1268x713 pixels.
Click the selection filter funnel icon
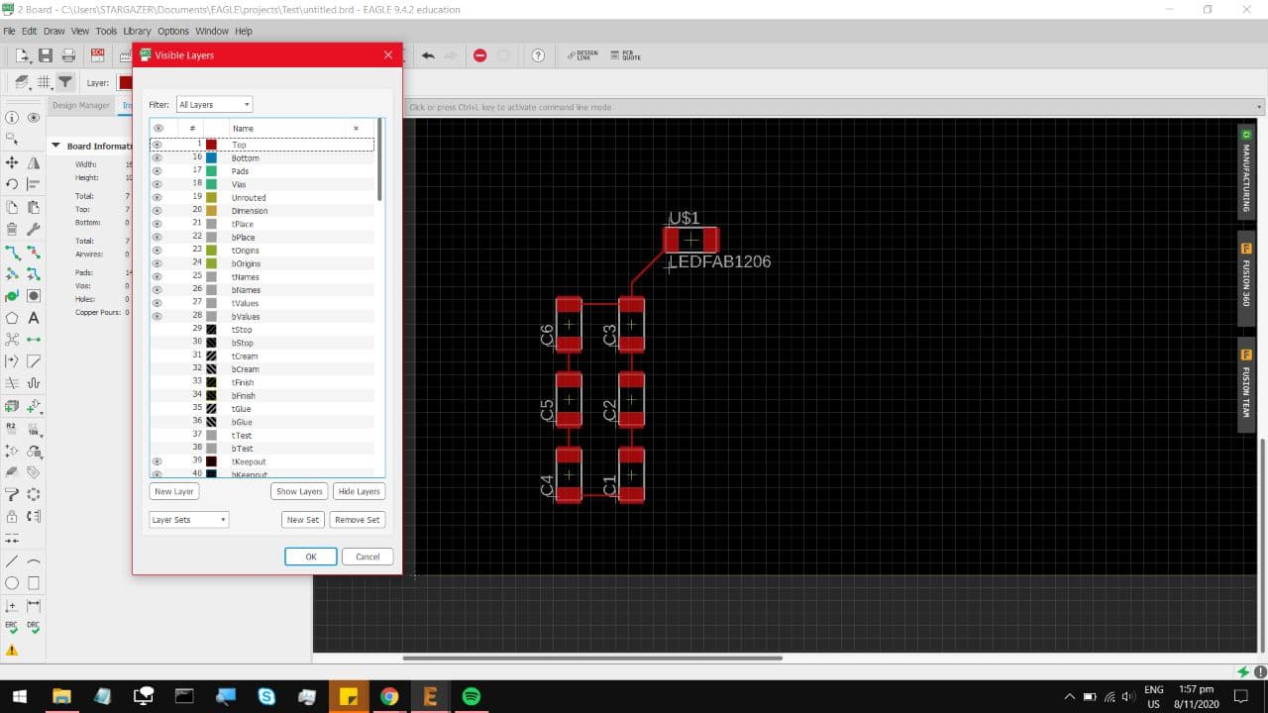64,82
